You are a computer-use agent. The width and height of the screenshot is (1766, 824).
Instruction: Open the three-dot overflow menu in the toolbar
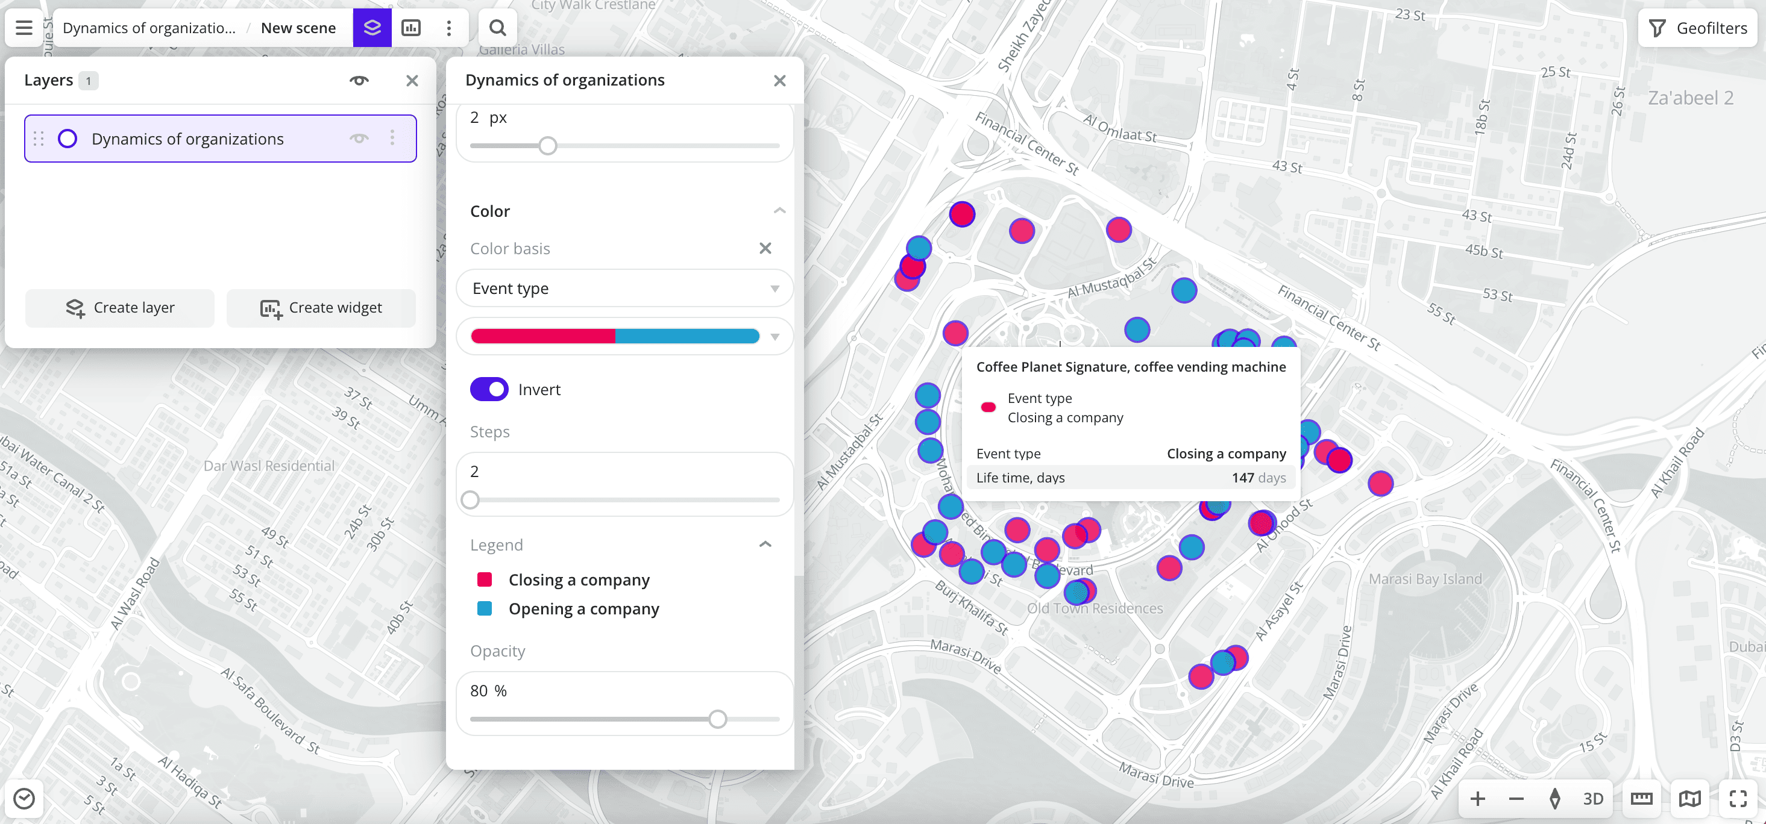tap(449, 27)
